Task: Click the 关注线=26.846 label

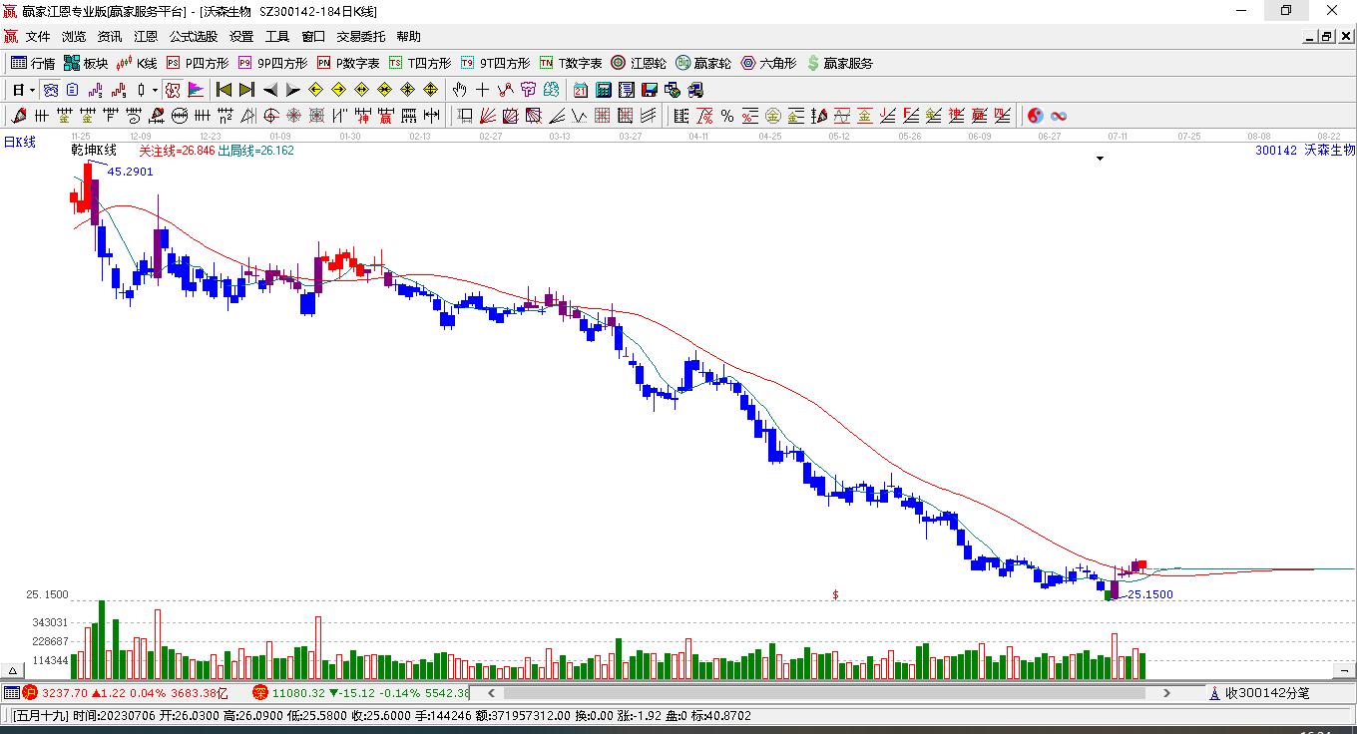Action: tap(177, 151)
